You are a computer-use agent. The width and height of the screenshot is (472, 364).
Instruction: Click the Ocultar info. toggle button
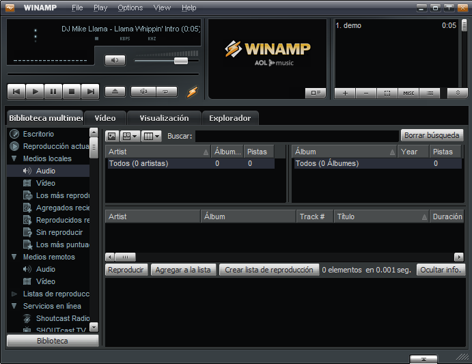[441, 270]
